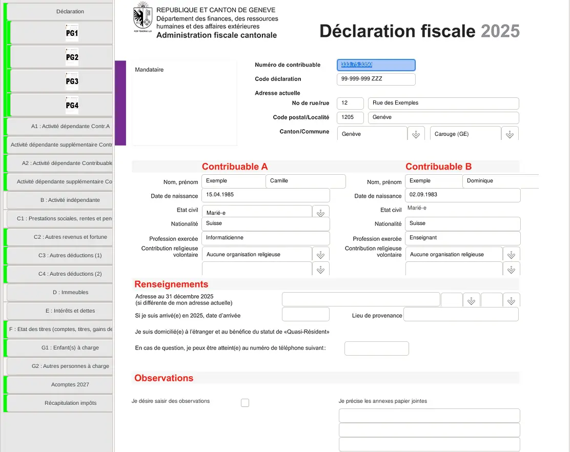570x452 pixels.
Task: Click birth date field 02.09.1983
Action: pos(463,195)
